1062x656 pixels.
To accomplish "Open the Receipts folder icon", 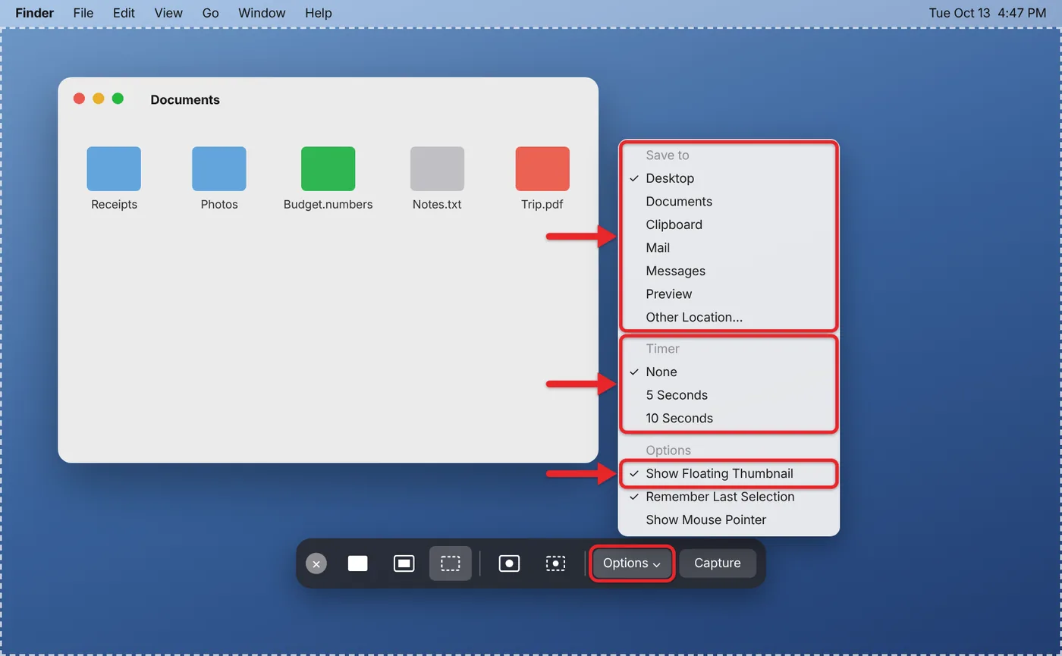I will (x=114, y=169).
